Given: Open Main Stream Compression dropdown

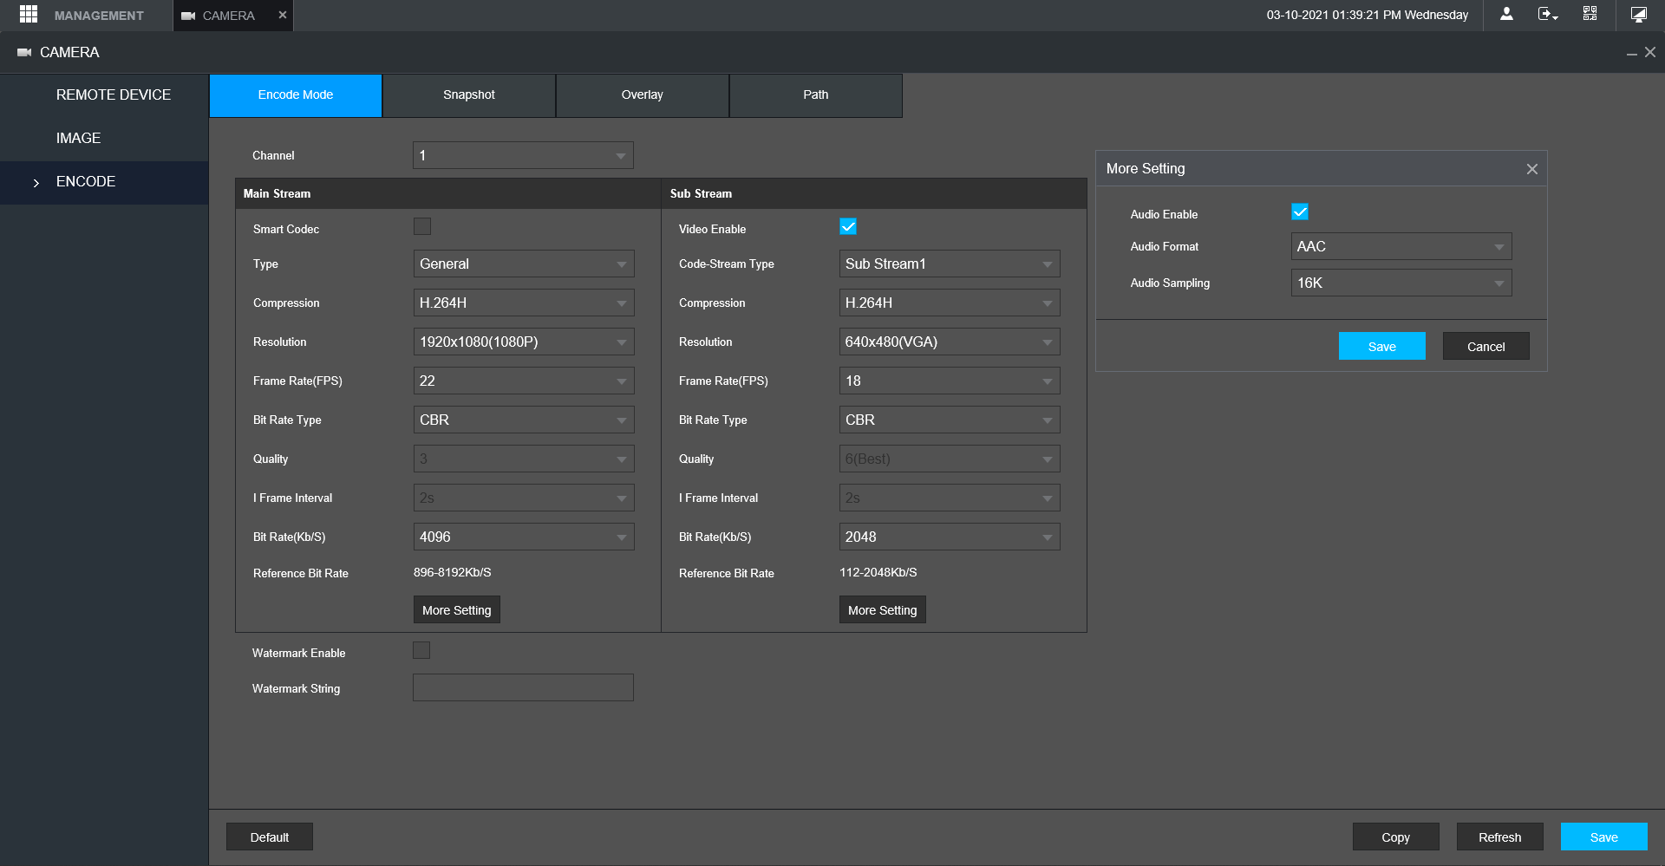Looking at the screenshot, I should click(524, 303).
